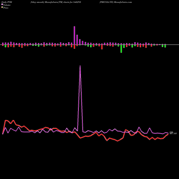179x179 pixels.
Task: Click the longest green downward bar
Action: coord(121,49)
